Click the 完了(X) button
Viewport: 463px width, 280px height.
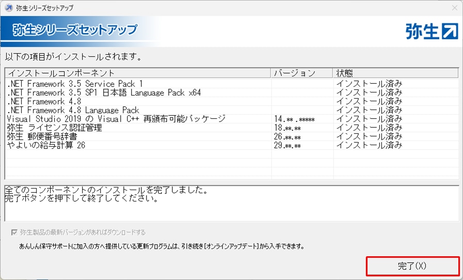point(412,266)
